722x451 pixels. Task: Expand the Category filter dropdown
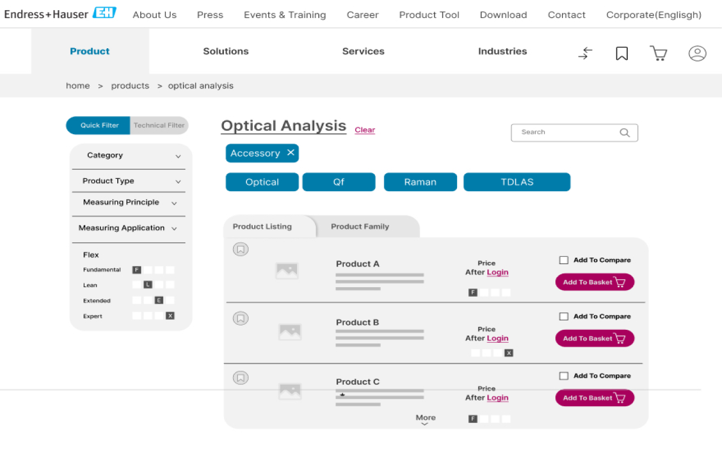point(178,157)
